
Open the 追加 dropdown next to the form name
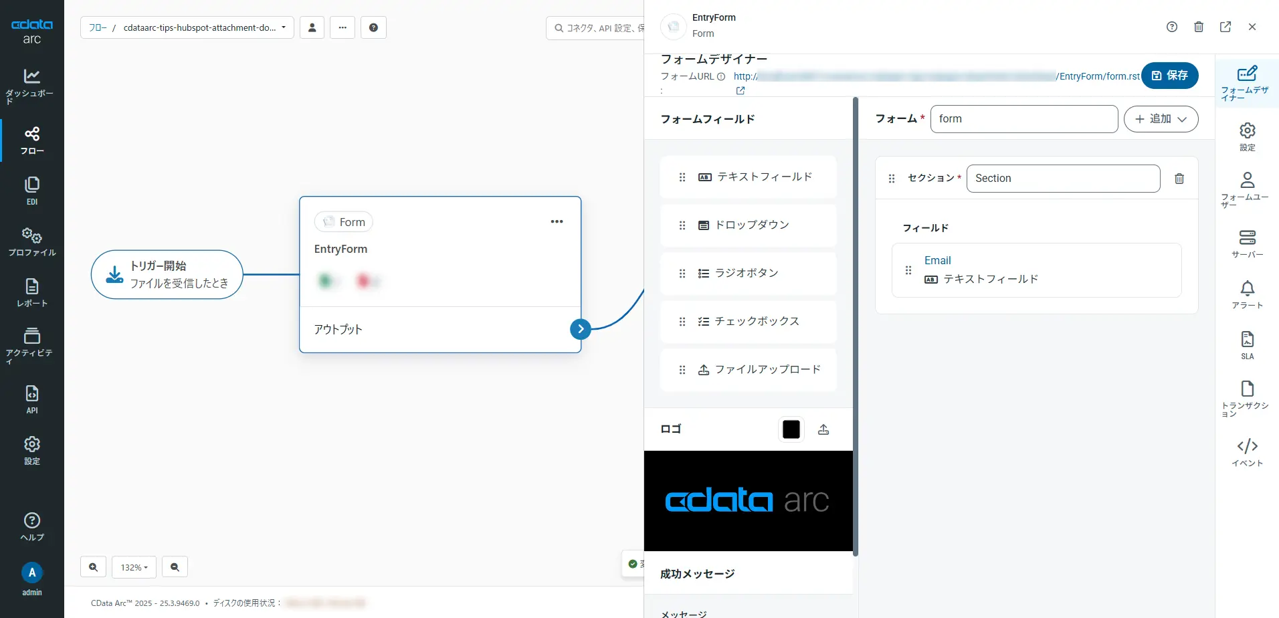1161,118
